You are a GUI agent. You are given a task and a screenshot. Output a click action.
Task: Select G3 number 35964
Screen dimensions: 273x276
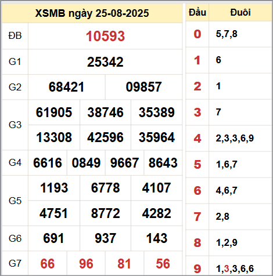157,137
